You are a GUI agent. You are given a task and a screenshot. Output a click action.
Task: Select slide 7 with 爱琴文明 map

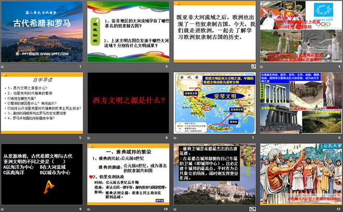tap(215, 103)
